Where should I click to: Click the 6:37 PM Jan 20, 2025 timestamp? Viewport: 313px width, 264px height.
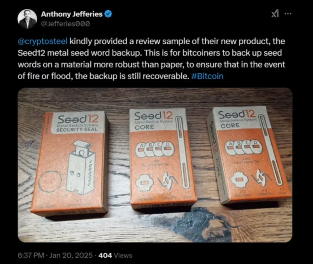[55, 255]
